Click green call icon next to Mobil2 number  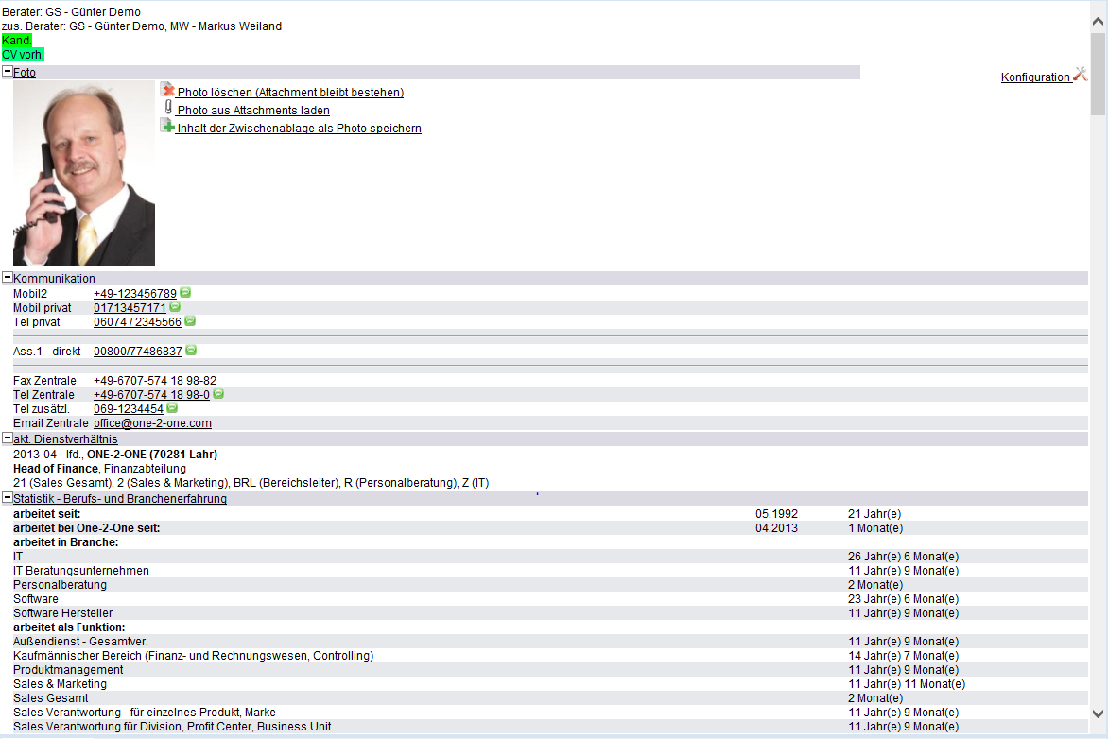click(x=185, y=293)
